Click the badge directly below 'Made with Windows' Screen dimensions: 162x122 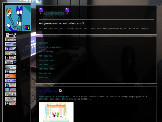click(x=11, y=48)
